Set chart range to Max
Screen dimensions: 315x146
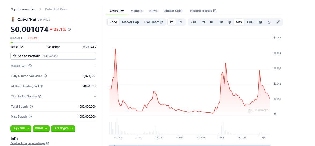239,22
